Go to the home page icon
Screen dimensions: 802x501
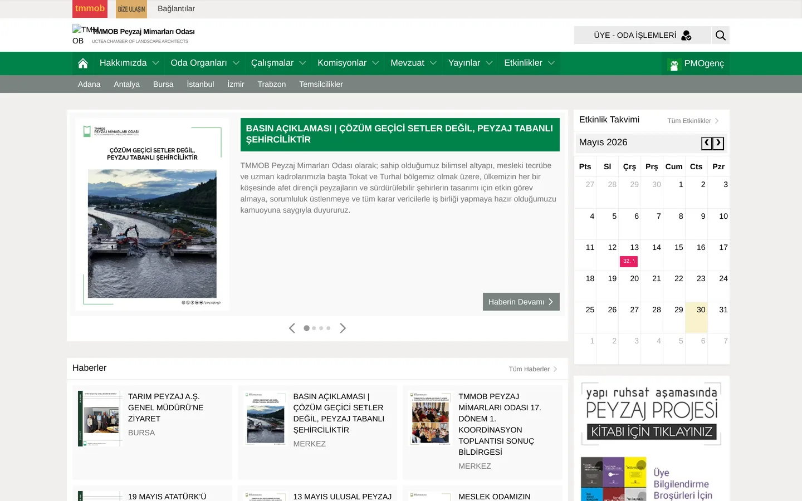[83, 63]
